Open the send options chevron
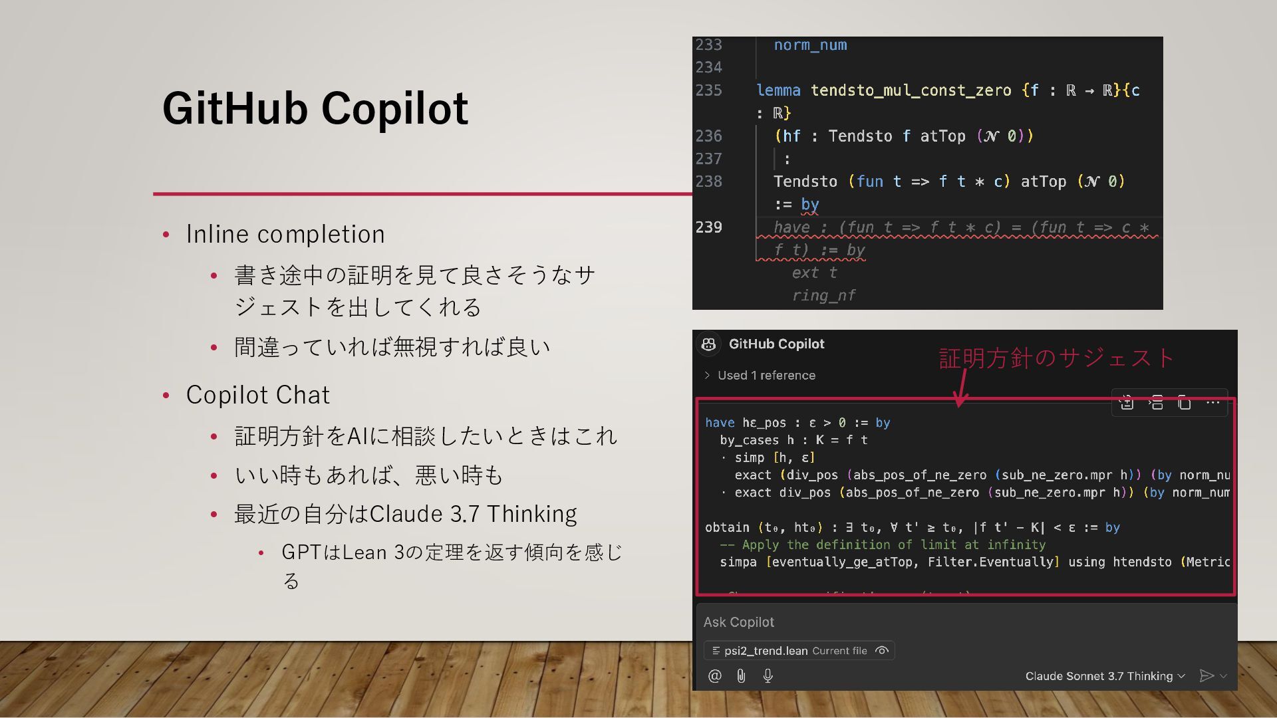Image resolution: width=1277 pixels, height=718 pixels. click(x=1224, y=676)
